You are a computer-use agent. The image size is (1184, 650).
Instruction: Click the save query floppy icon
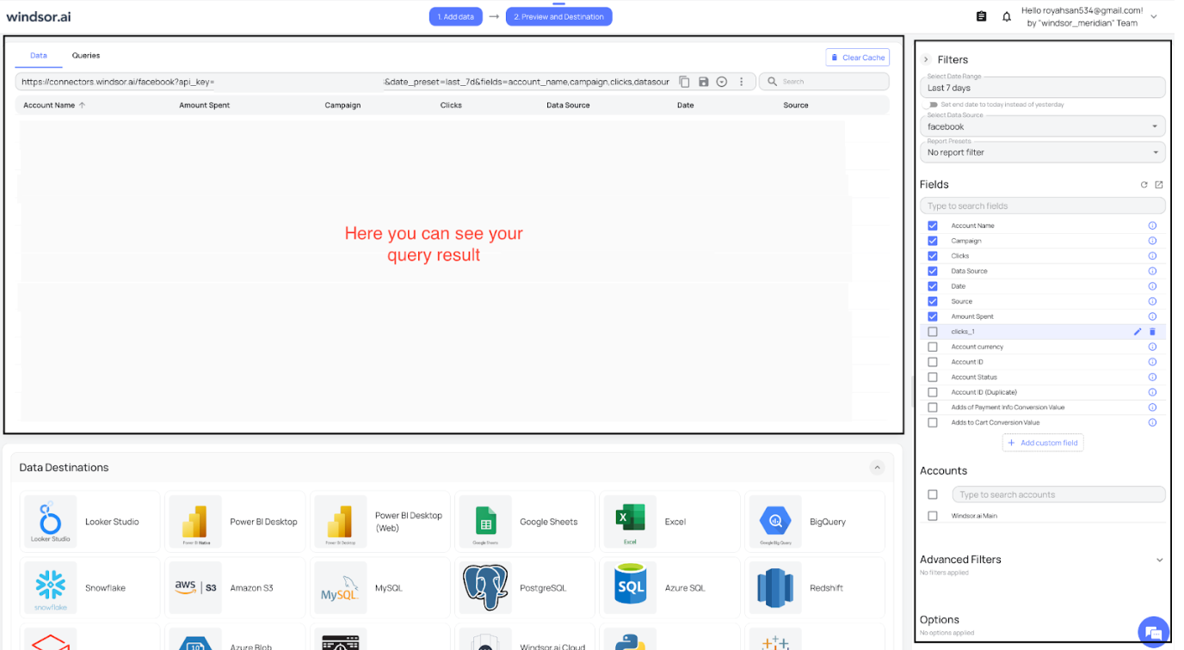point(704,82)
